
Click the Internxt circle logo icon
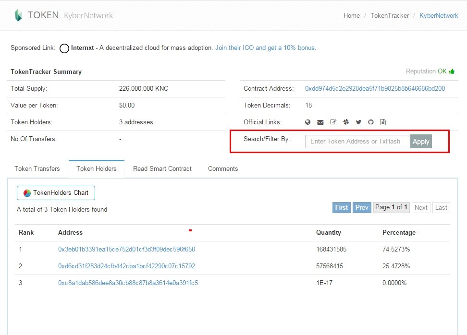point(64,48)
